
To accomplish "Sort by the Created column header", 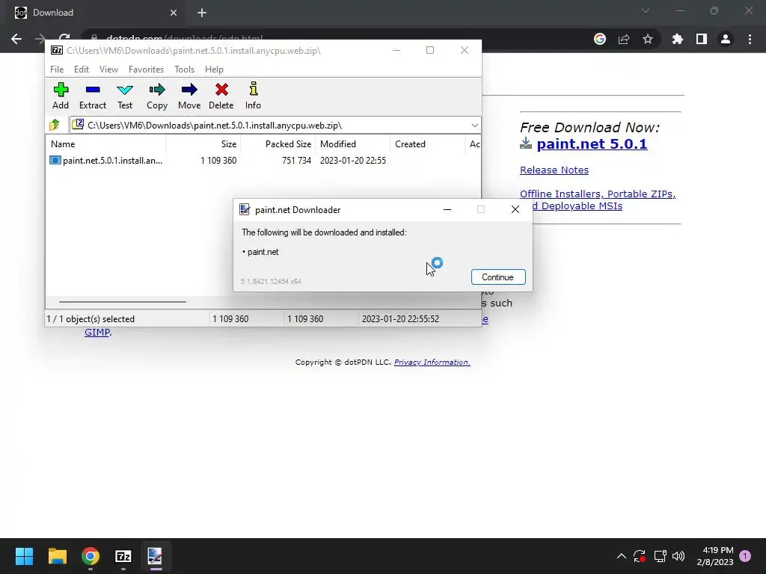I will click(427, 144).
